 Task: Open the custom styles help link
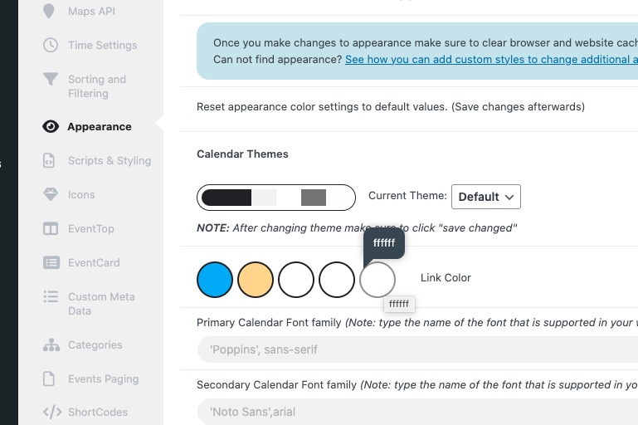coord(491,60)
